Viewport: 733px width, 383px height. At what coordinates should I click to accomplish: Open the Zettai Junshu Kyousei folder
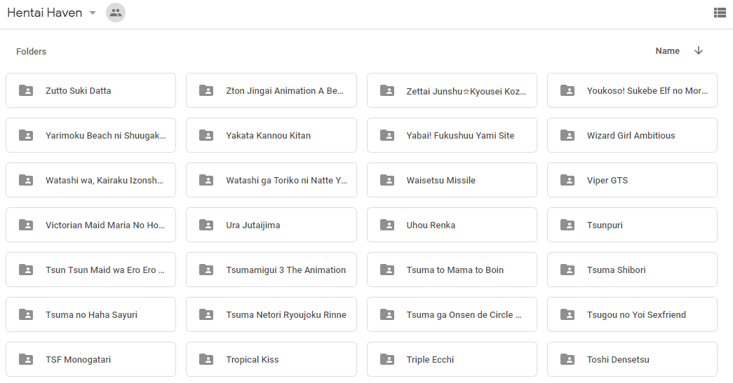click(452, 90)
